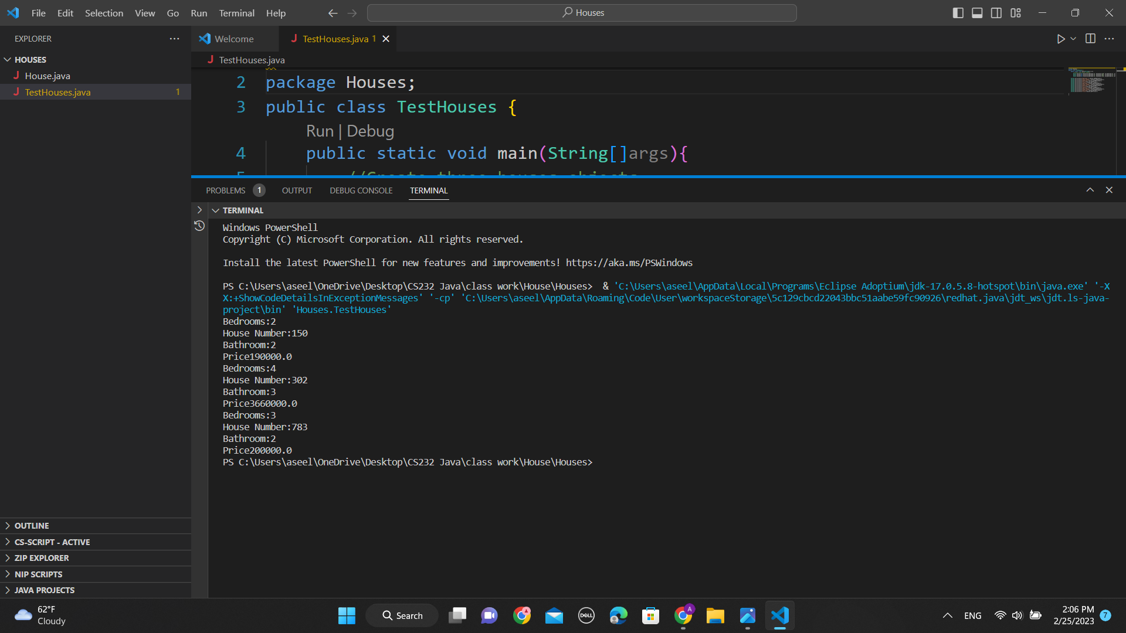Expand the CS-SCRIPT - ACTIVE section
The height and width of the screenshot is (633, 1126).
(x=52, y=542)
